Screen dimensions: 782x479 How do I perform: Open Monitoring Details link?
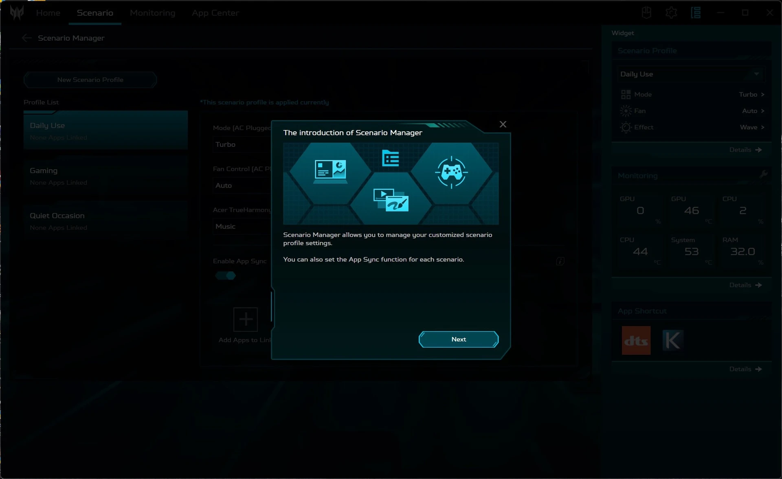[x=745, y=285]
